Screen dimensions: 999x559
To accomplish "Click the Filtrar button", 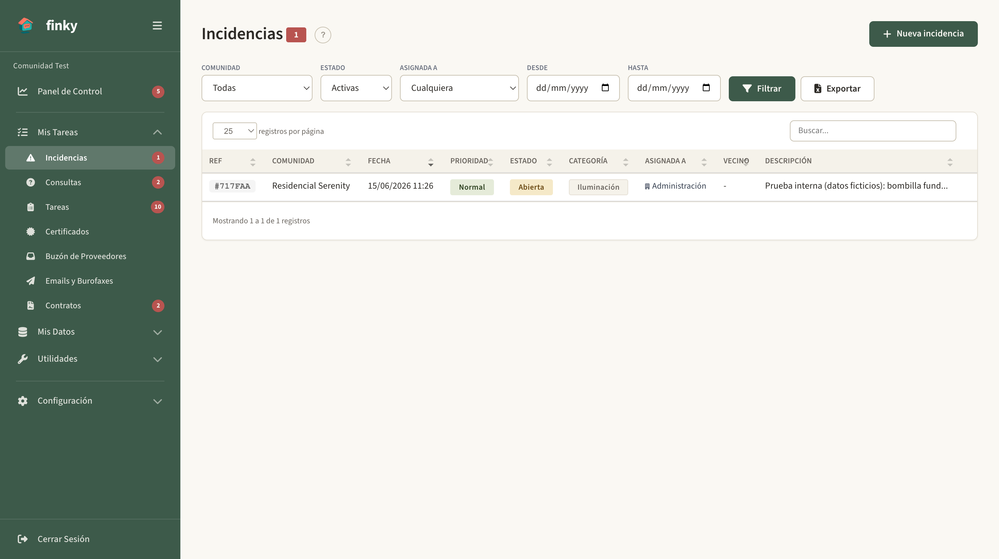I will click(x=762, y=89).
